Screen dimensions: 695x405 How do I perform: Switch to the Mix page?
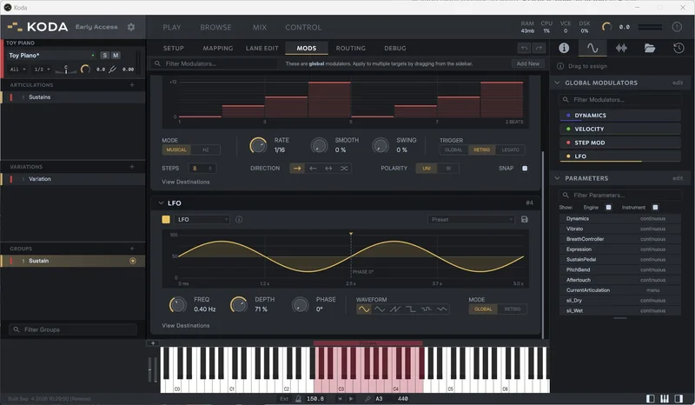point(260,28)
